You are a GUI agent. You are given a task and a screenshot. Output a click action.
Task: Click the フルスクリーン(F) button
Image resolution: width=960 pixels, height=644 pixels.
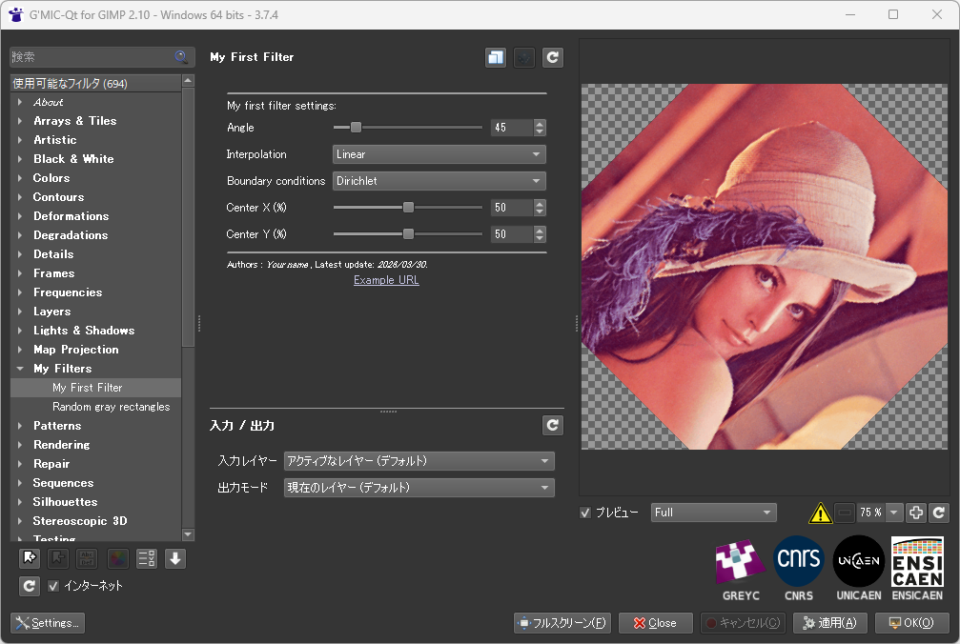tap(562, 623)
